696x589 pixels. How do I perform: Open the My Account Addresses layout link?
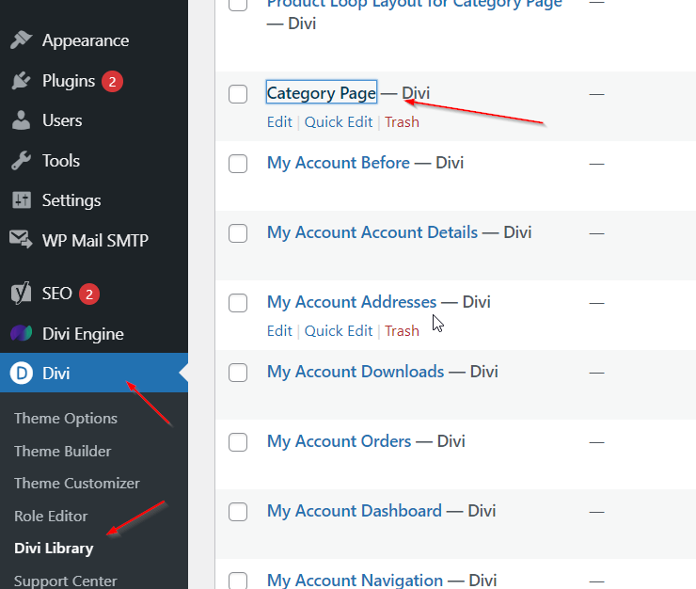[351, 302]
